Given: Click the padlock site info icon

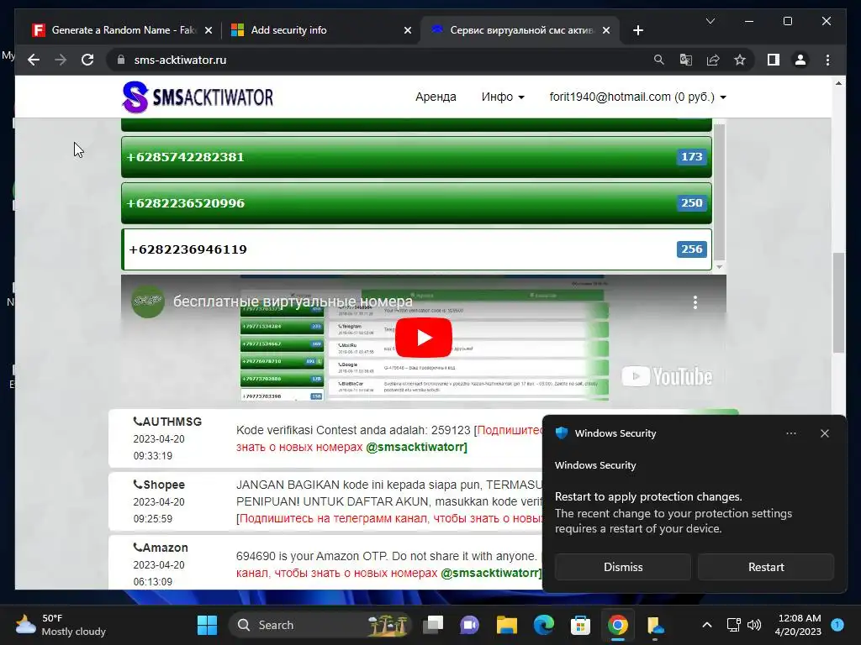Looking at the screenshot, I should click(x=121, y=60).
